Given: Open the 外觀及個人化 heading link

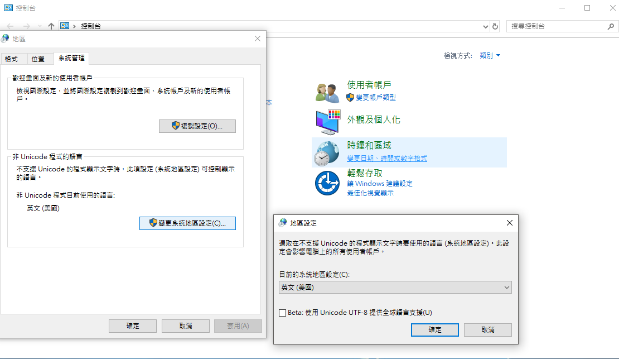Looking at the screenshot, I should click(374, 119).
